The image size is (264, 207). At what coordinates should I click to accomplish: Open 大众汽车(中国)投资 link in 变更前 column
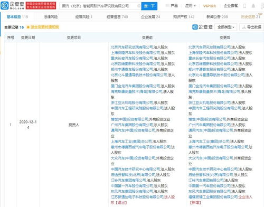pos(133,158)
